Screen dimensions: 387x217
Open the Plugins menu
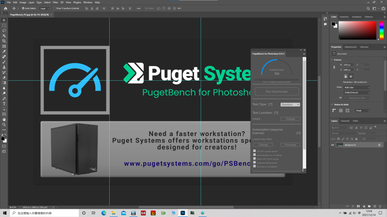(77, 2)
